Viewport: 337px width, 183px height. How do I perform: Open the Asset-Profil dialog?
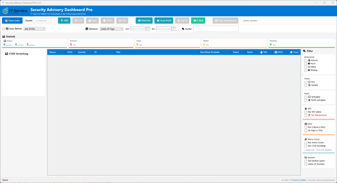164,21
